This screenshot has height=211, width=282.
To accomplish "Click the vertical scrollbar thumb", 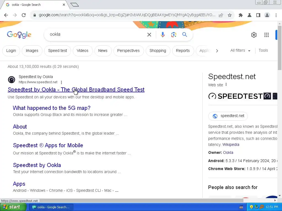I will point(280,48).
